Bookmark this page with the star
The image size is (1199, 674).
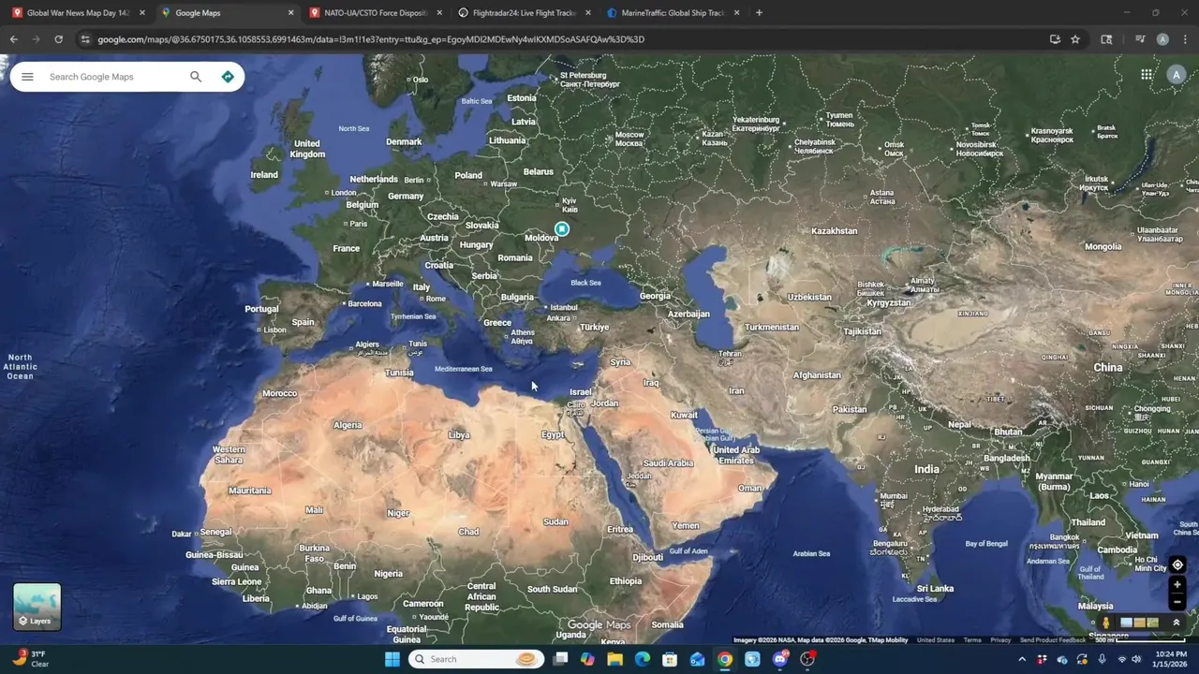(x=1075, y=39)
